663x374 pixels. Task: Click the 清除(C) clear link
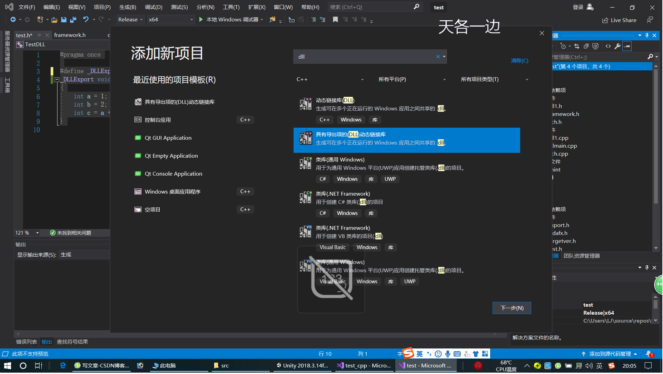[520, 61]
